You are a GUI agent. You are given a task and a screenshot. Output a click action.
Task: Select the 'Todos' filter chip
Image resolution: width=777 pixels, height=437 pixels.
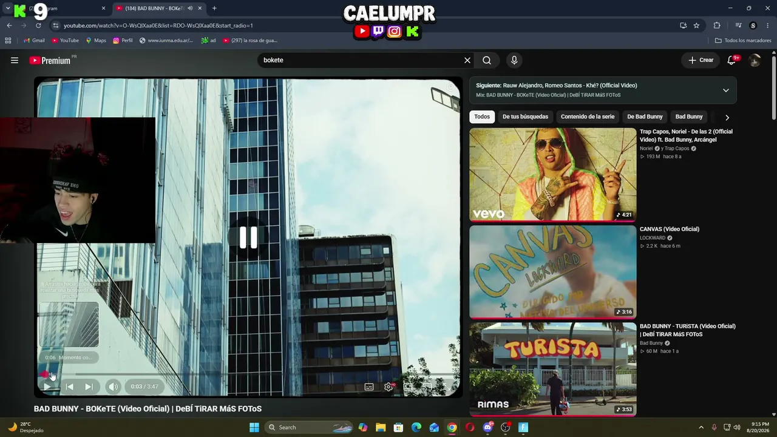(x=482, y=117)
